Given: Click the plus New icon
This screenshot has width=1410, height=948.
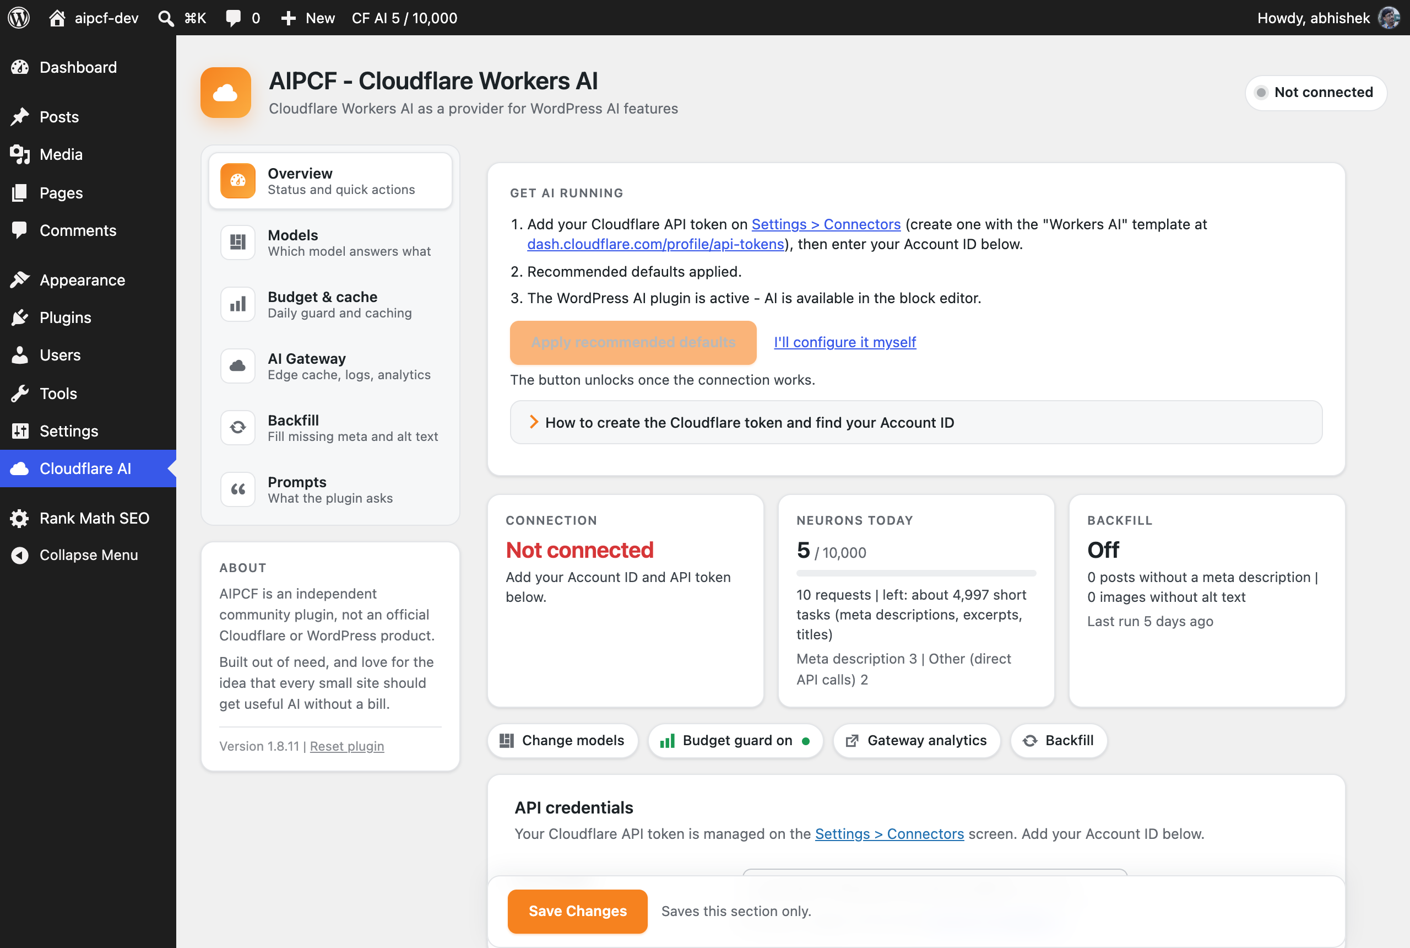Looking at the screenshot, I should (288, 18).
